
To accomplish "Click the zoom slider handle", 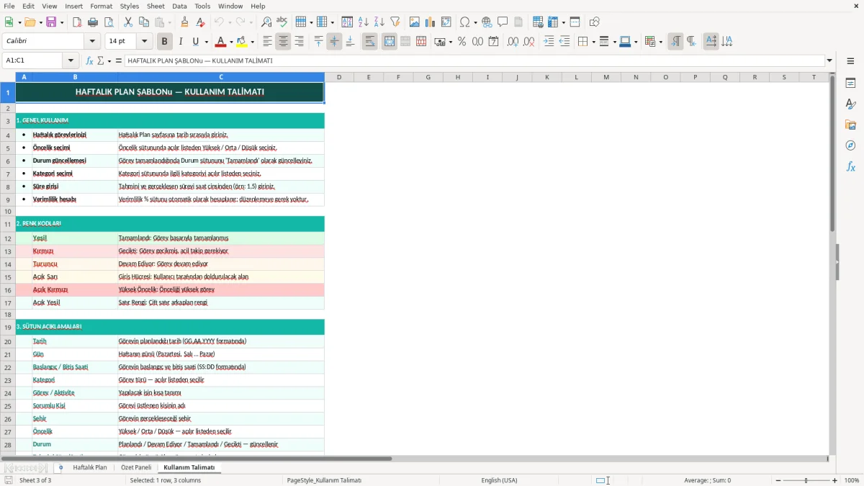I will (806, 480).
